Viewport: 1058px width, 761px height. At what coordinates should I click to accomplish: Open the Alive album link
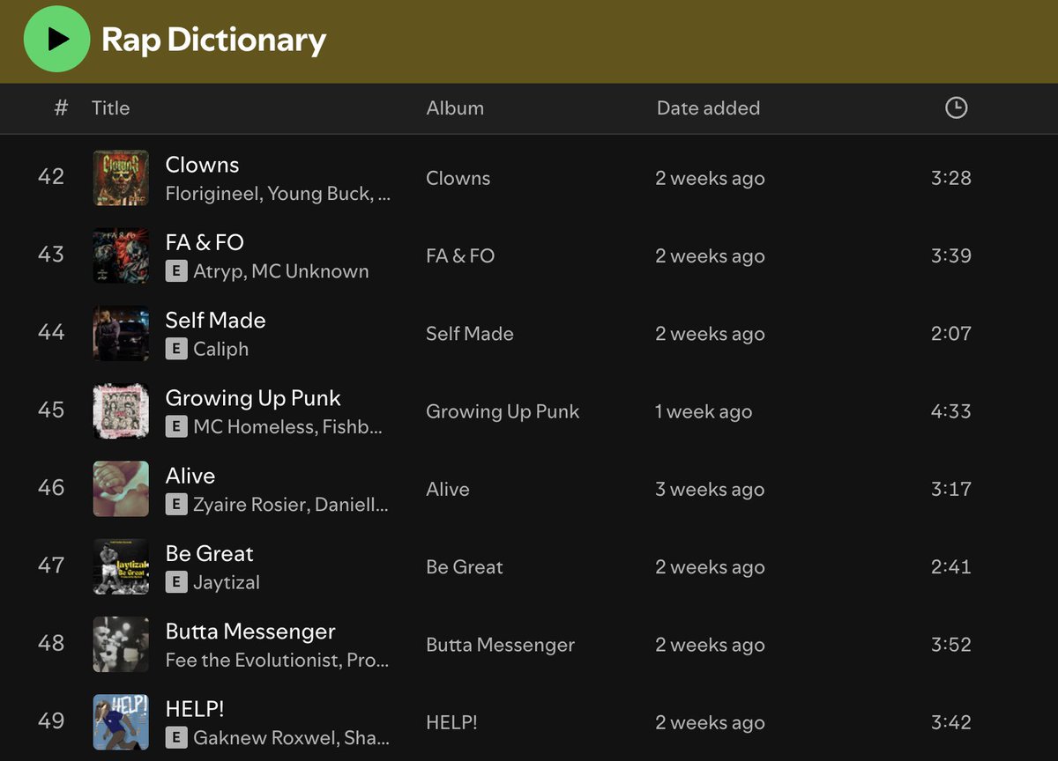click(x=448, y=490)
